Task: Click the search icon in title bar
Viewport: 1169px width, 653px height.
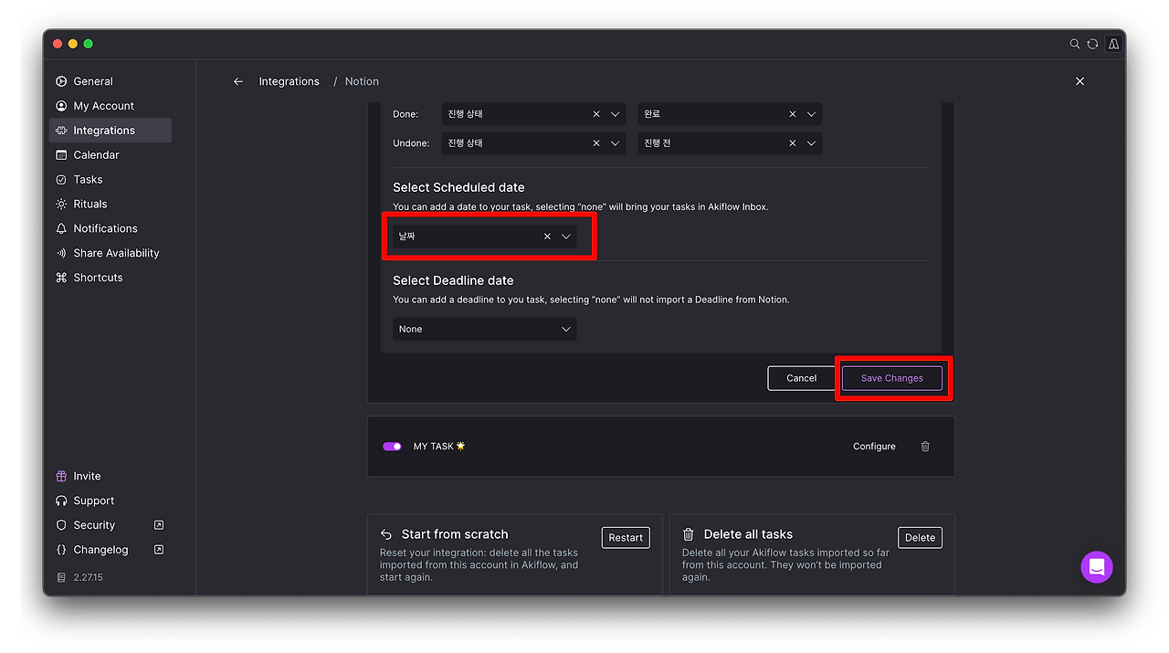Action: 1075,44
